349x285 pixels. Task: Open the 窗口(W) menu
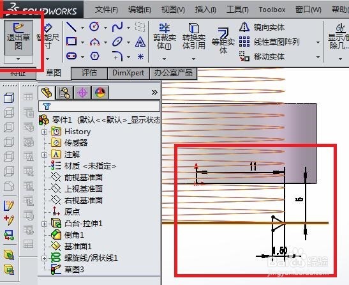pyautogui.click(x=308, y=10)
